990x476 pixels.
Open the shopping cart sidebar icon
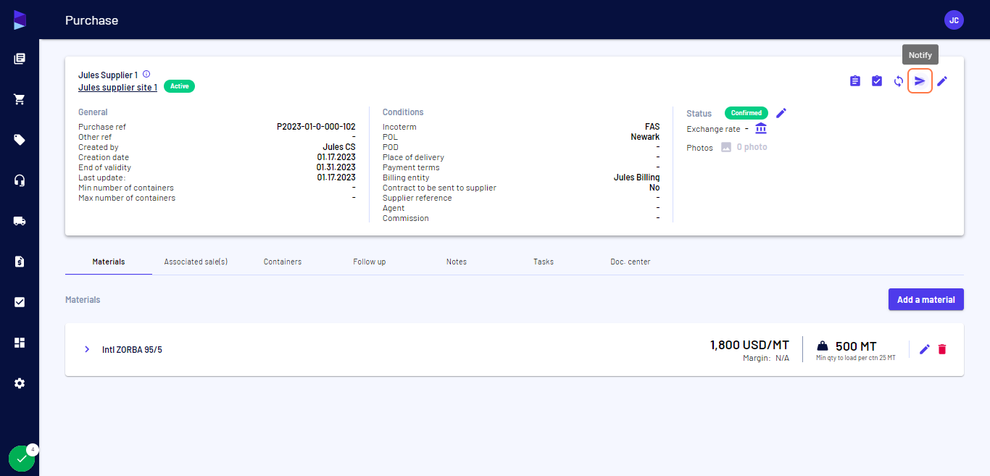coord(20,99)
